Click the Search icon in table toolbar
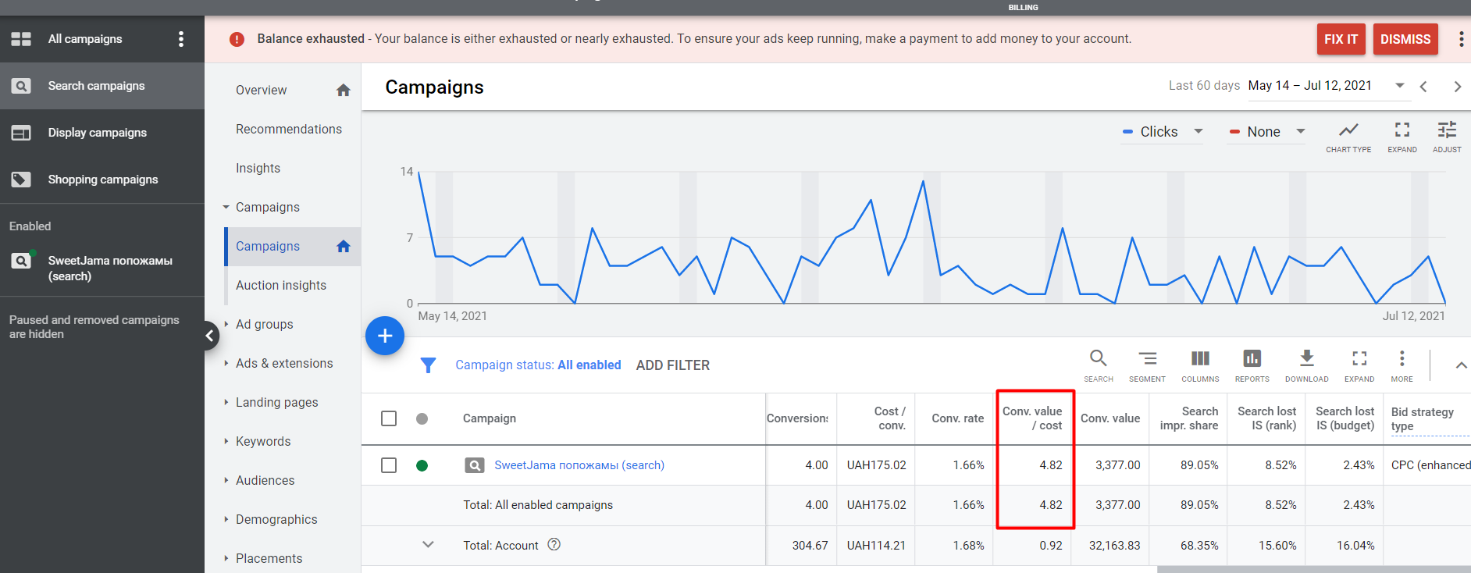 click(1098, 359)
